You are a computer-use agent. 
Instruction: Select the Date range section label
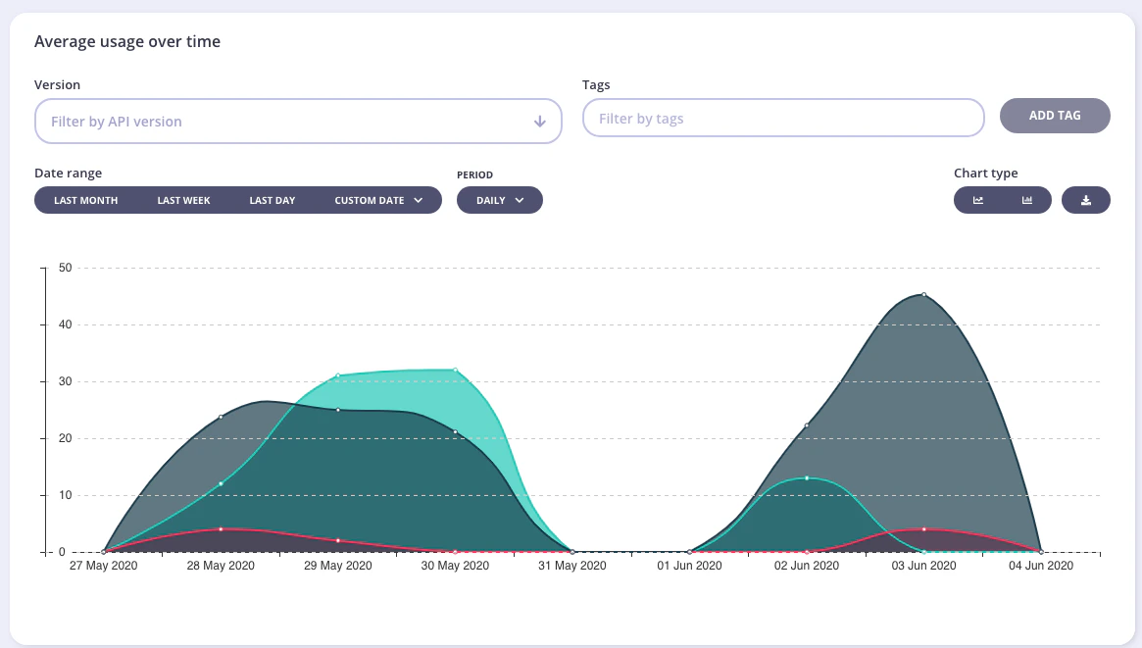[x=68, y=173]
